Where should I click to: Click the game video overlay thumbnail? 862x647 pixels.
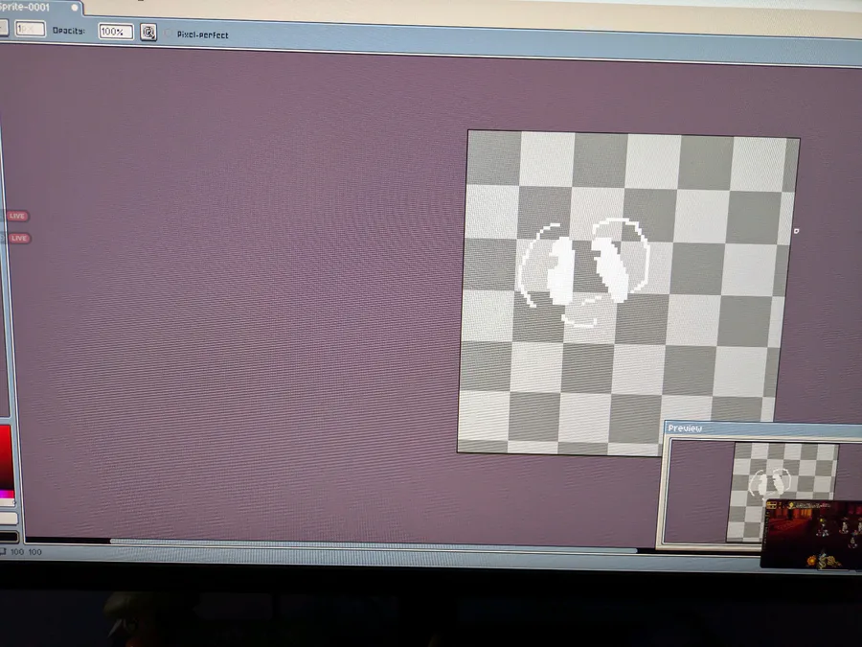(811, 534)
